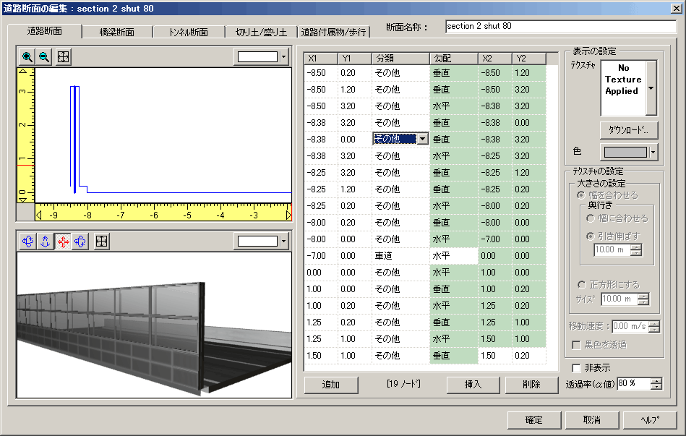Click the 分類 column header
Viewport: 686px width, 436px height.
coord(400,59)
